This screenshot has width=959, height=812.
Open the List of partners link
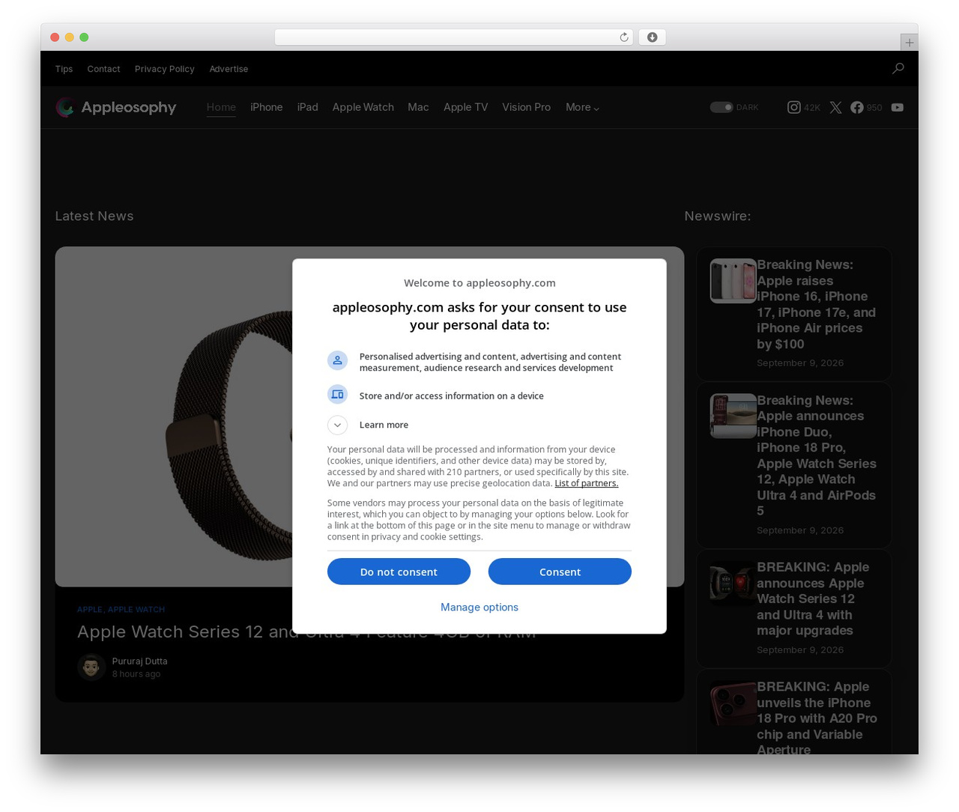coord(587,483)
